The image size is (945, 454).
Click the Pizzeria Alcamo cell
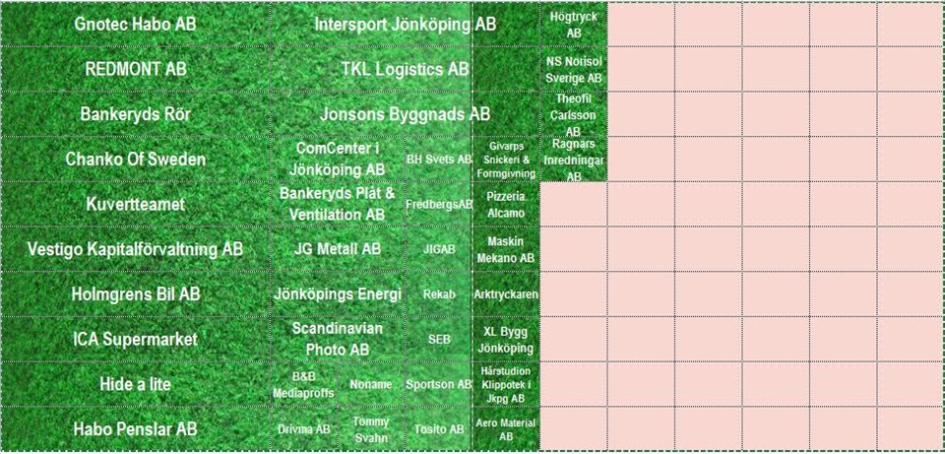click(x=506, y=205)
